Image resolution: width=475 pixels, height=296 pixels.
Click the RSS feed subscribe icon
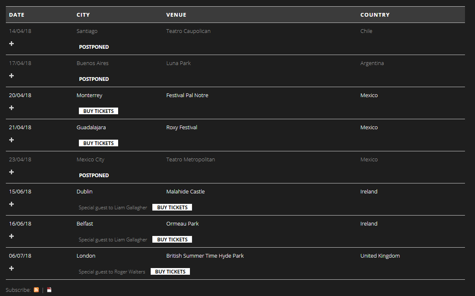pyautogui.click(x=36, y=290)
